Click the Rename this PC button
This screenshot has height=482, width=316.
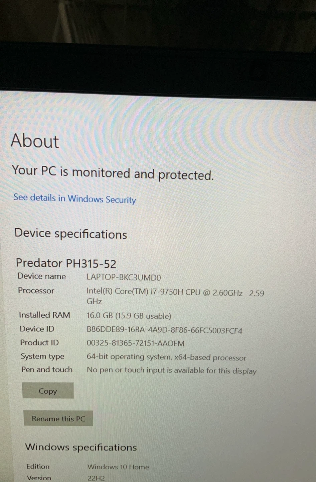pyautogui.click(x=58, y=418)
